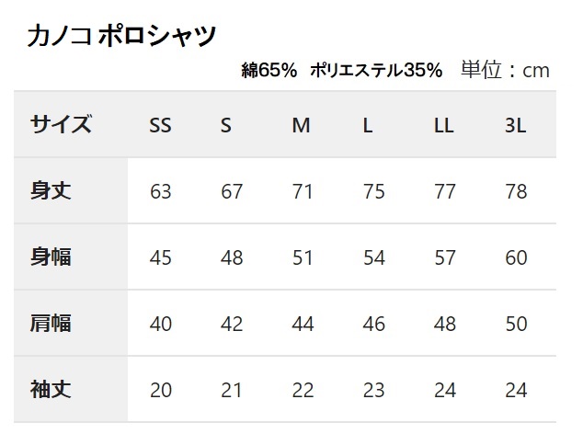Screen dimensions: 583x445
Task: Click the 身丈 value 67 for S
Action: 232,192
